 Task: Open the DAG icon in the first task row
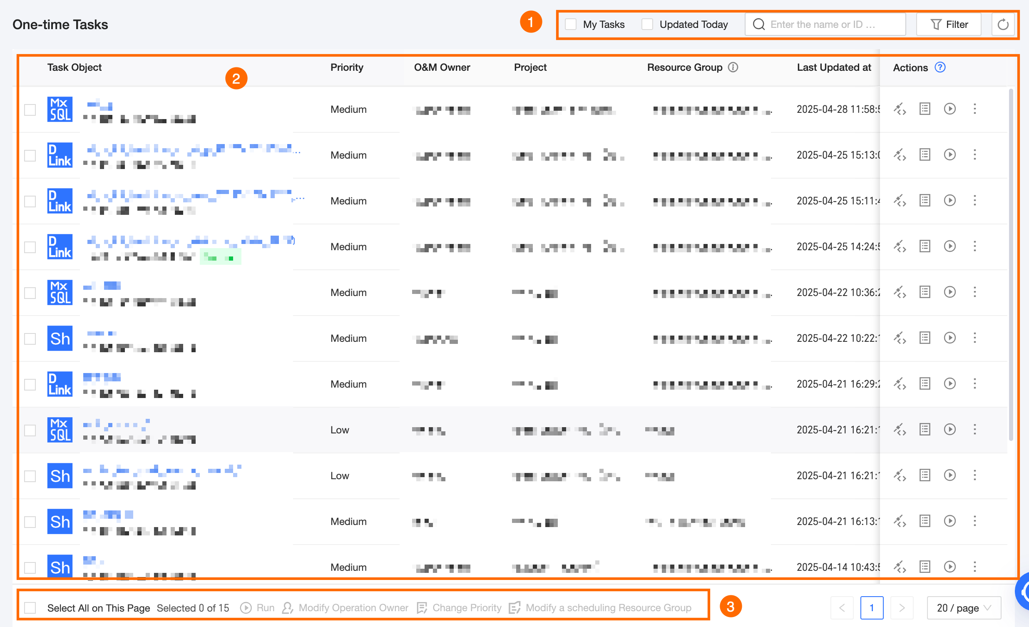900,109
